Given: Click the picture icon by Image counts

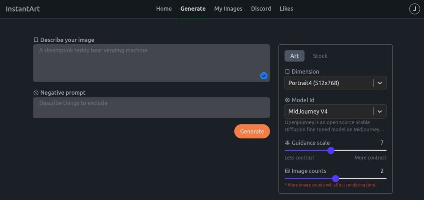Looking at the screenshot, I should 287,171.
